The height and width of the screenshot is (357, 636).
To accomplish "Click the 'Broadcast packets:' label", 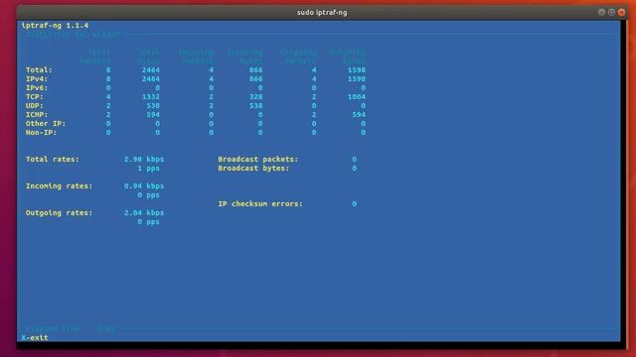I will (x=258, y=160).
